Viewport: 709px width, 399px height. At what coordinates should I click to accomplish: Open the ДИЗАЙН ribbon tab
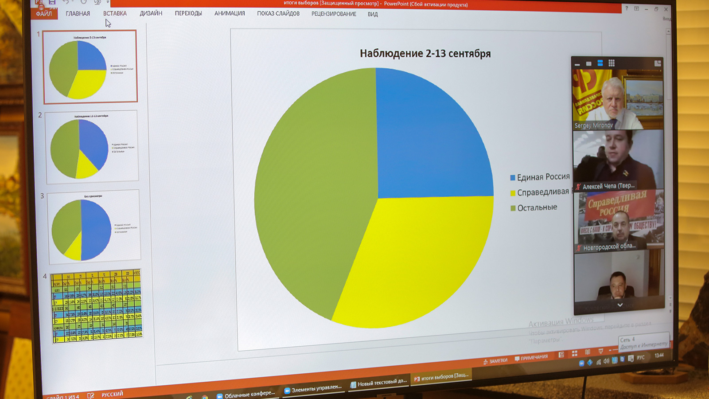151,14
